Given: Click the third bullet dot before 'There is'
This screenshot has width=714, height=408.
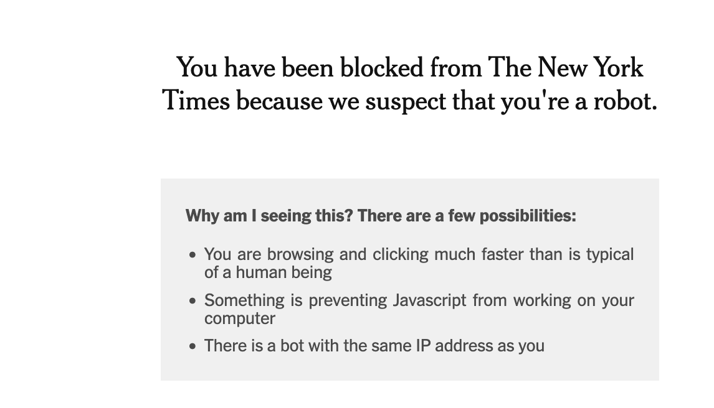Looking at the screenshot, I should pyautogui.click(x=192, y=346).
